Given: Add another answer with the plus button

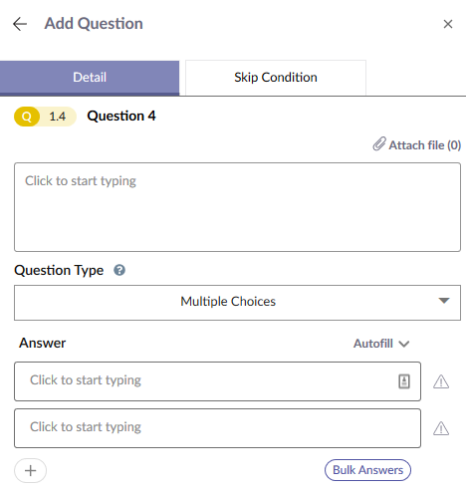Looking at the screenshot, I should 30,470.
